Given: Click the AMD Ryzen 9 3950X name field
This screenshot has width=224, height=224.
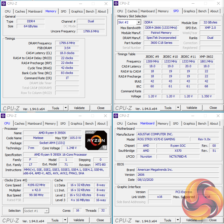Looking at the screenshot, I should pos(52,133).
